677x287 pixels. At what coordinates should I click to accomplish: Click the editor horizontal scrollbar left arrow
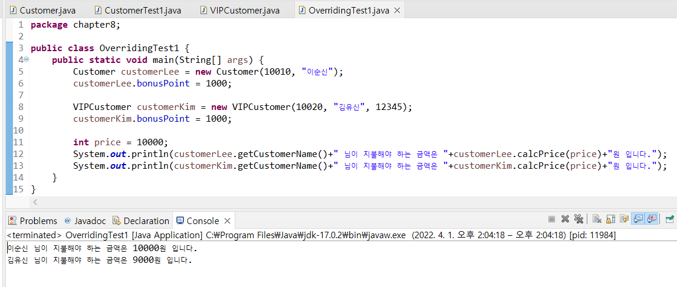[35, 202]
